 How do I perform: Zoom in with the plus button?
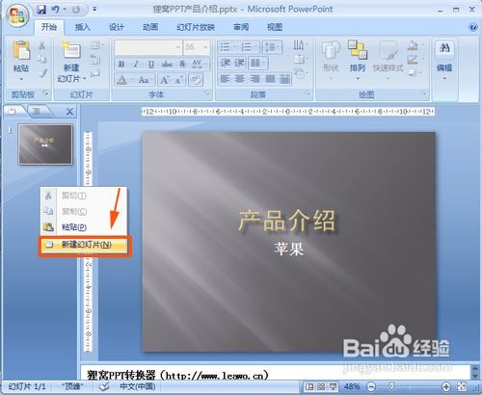coord(446,386)
